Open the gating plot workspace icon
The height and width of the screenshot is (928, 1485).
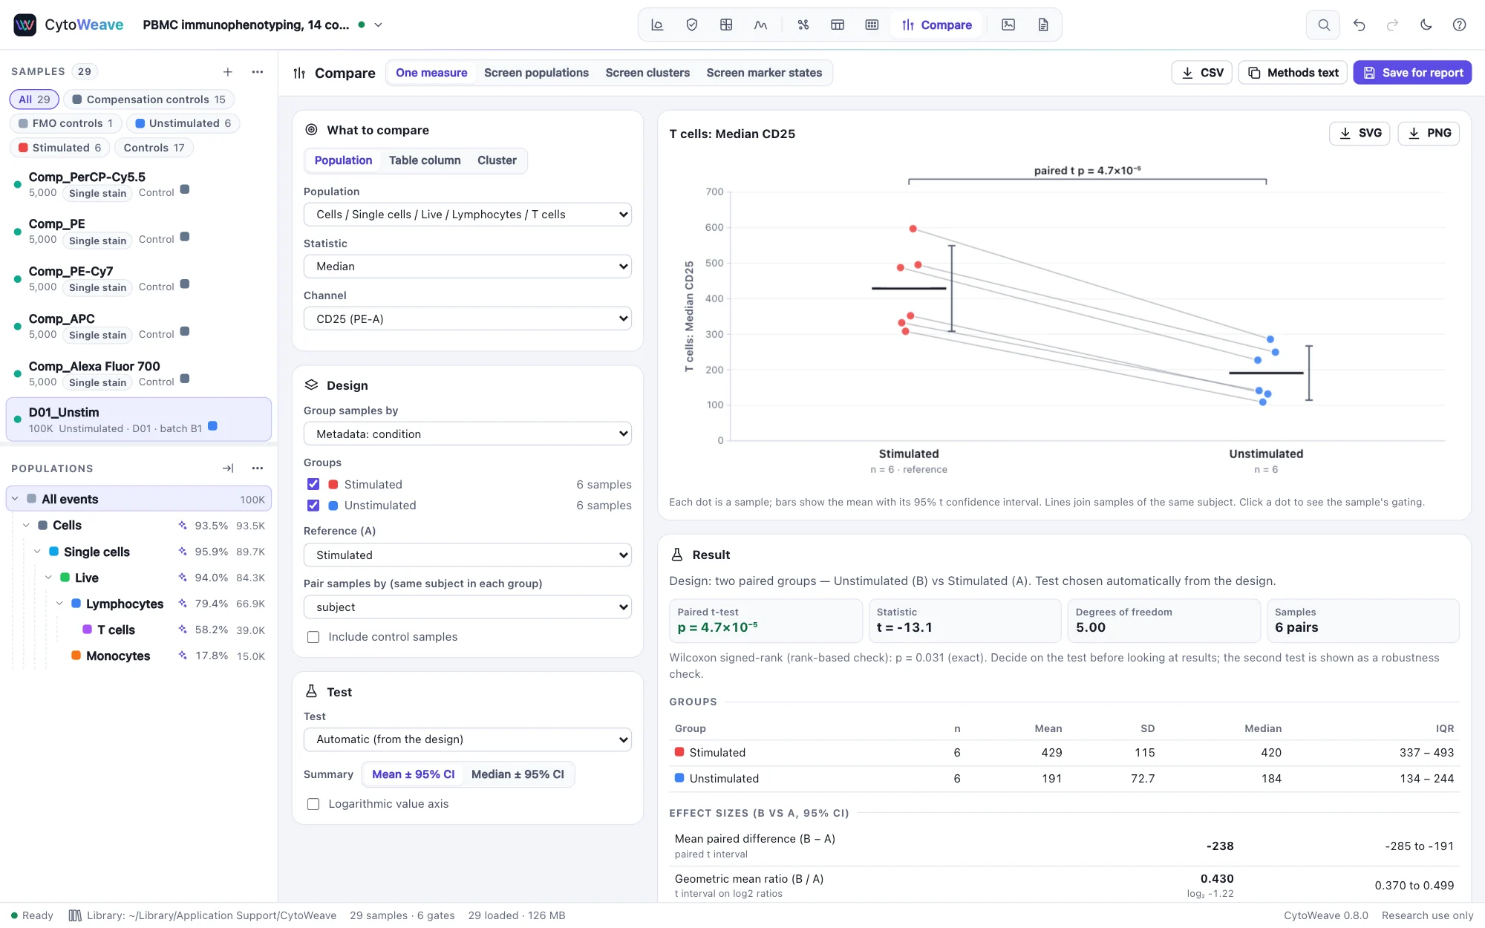pos(657,24)
